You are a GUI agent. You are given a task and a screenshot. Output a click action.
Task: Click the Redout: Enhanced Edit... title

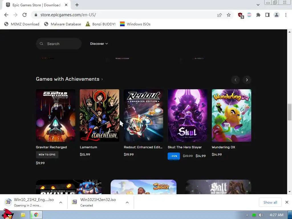point(143,147)
